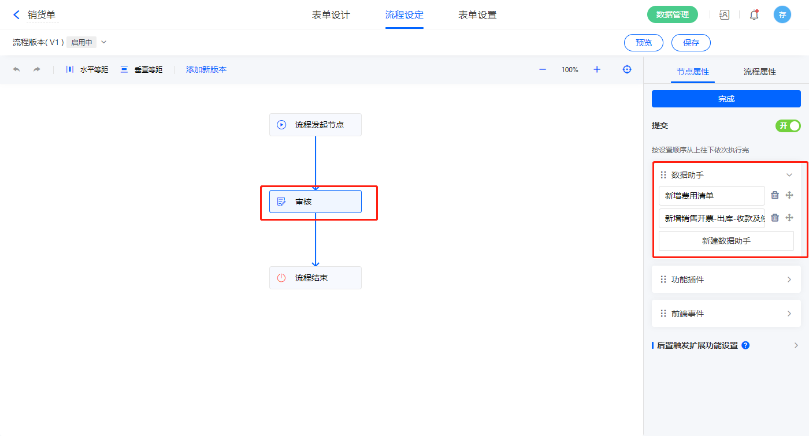Click the back arrow beside 销货单
Viewport: 809px width, 436px height.
[16, 15]
